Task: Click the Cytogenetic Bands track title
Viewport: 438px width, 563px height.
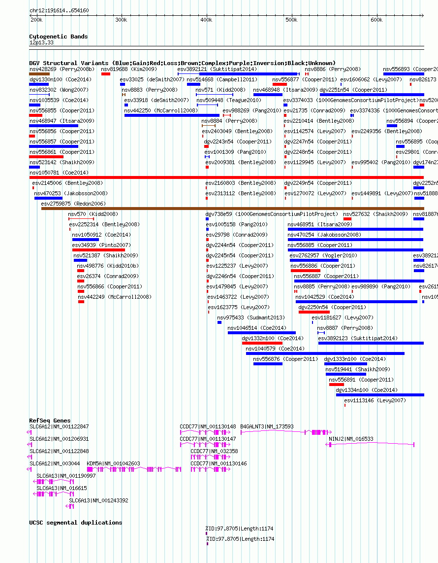Action: click(59, 36)
